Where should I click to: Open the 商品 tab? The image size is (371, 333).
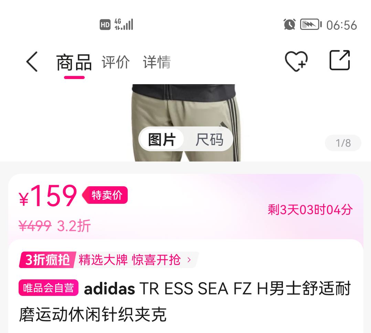click(74, 63)
